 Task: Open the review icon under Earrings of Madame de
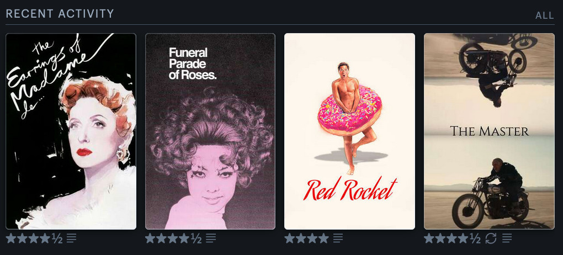point(71,238)
